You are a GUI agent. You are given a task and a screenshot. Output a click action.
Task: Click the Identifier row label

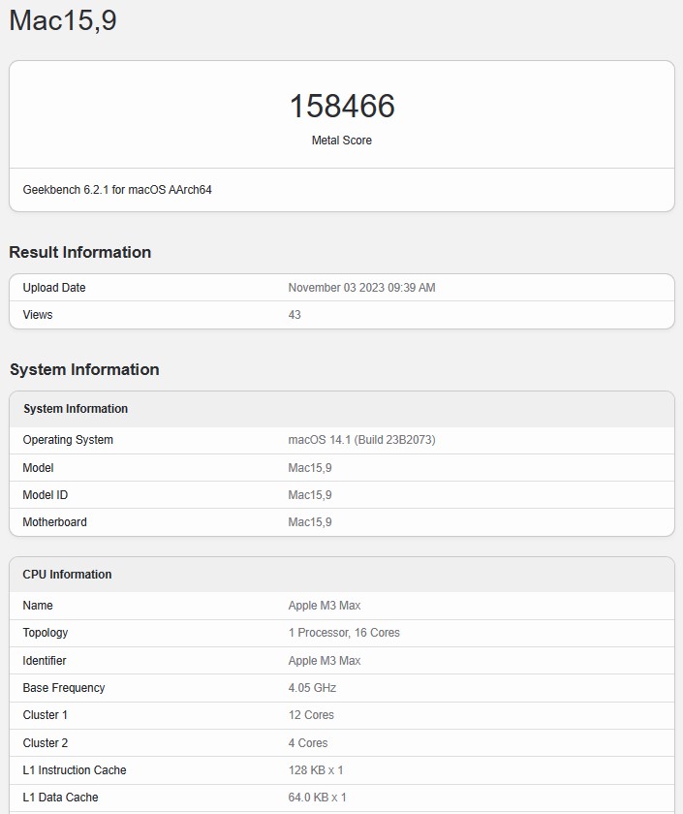45,661
